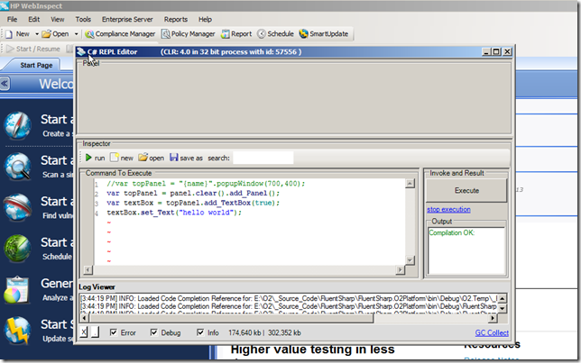Click the run button in Inspector toolbar
The image size is (581, 363).
tap(94, 157)
